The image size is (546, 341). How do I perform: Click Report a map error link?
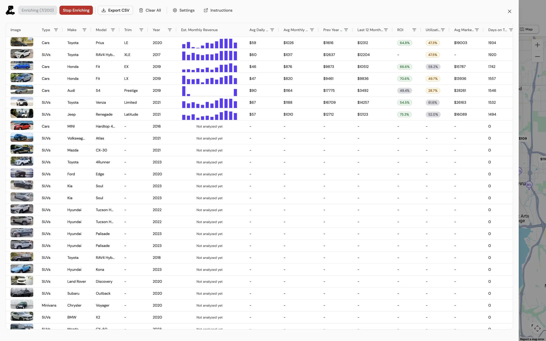pos(532,339)
